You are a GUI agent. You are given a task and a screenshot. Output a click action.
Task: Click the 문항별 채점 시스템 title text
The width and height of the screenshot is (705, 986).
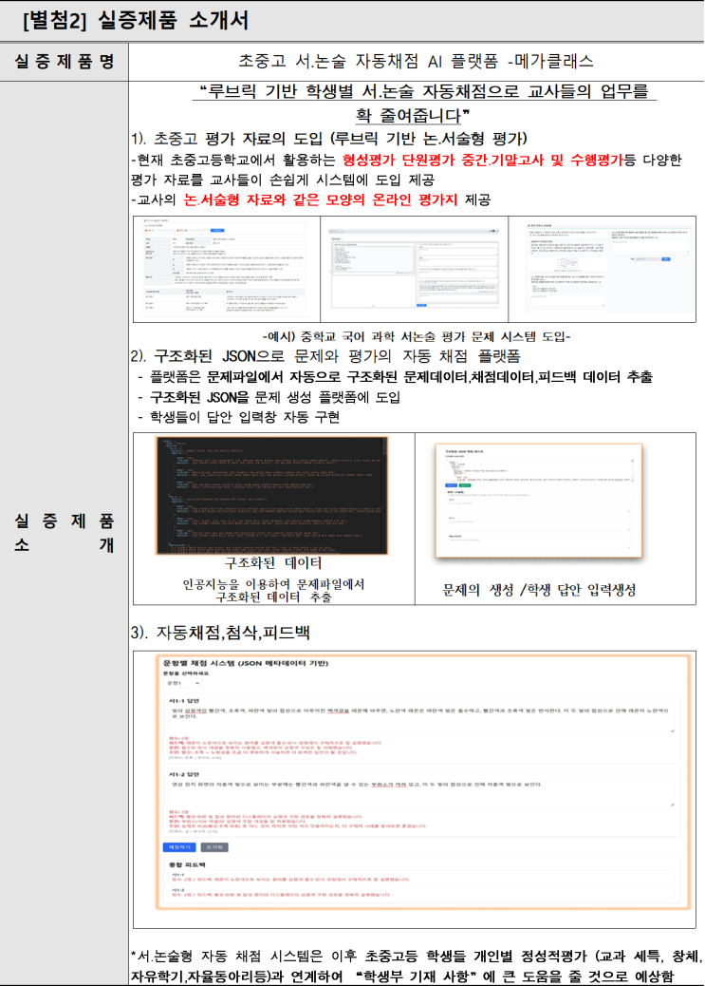coord(245,663)
